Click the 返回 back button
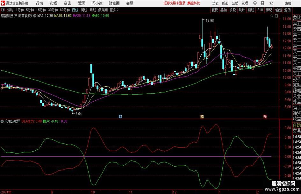 coord(287,10)
